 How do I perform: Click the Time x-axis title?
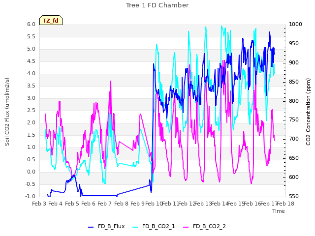(279, 211)
